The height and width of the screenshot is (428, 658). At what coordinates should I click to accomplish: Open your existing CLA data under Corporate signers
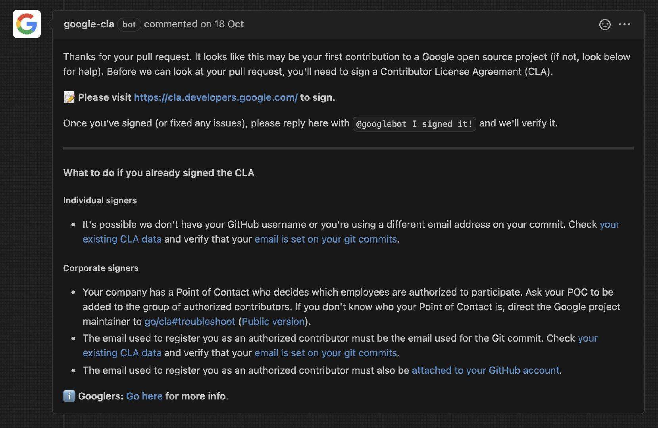(x=122, y=353)
